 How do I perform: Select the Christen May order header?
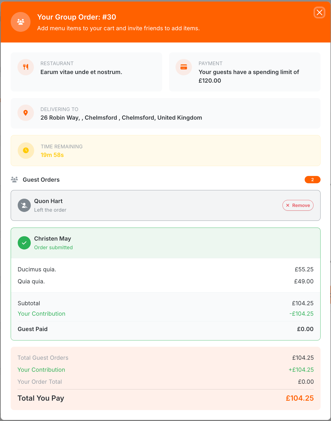click(166, 243)
